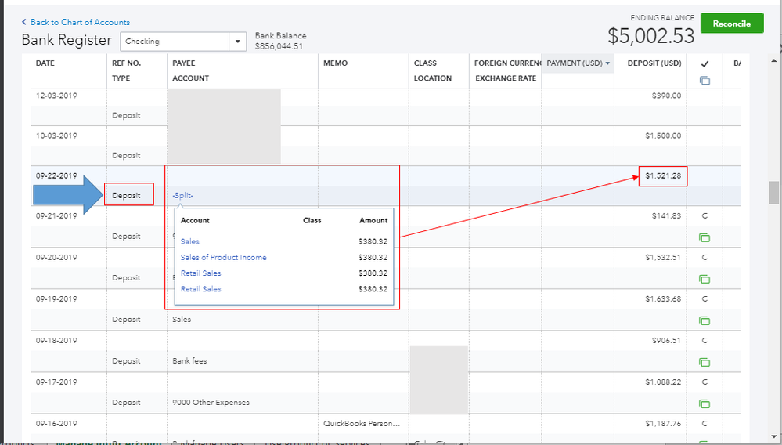Click green attachment icon on 09-21-2019 deposit
Image resolution: width=782 pixels, height=445 pixels.
(x=705, y=237)
